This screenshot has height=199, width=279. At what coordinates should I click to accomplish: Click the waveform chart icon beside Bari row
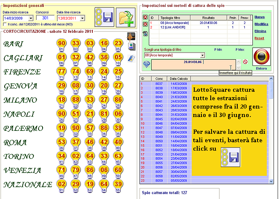pyautogui.click(x=131, y=37)
